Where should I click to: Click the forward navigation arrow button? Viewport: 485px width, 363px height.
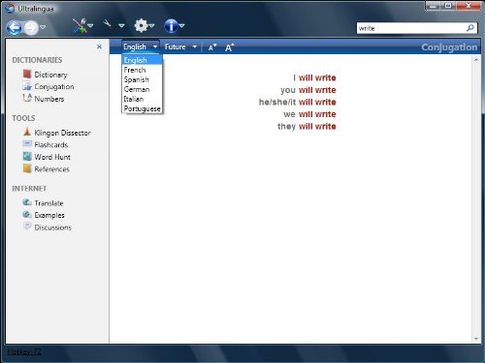click(x=31, y=28)
